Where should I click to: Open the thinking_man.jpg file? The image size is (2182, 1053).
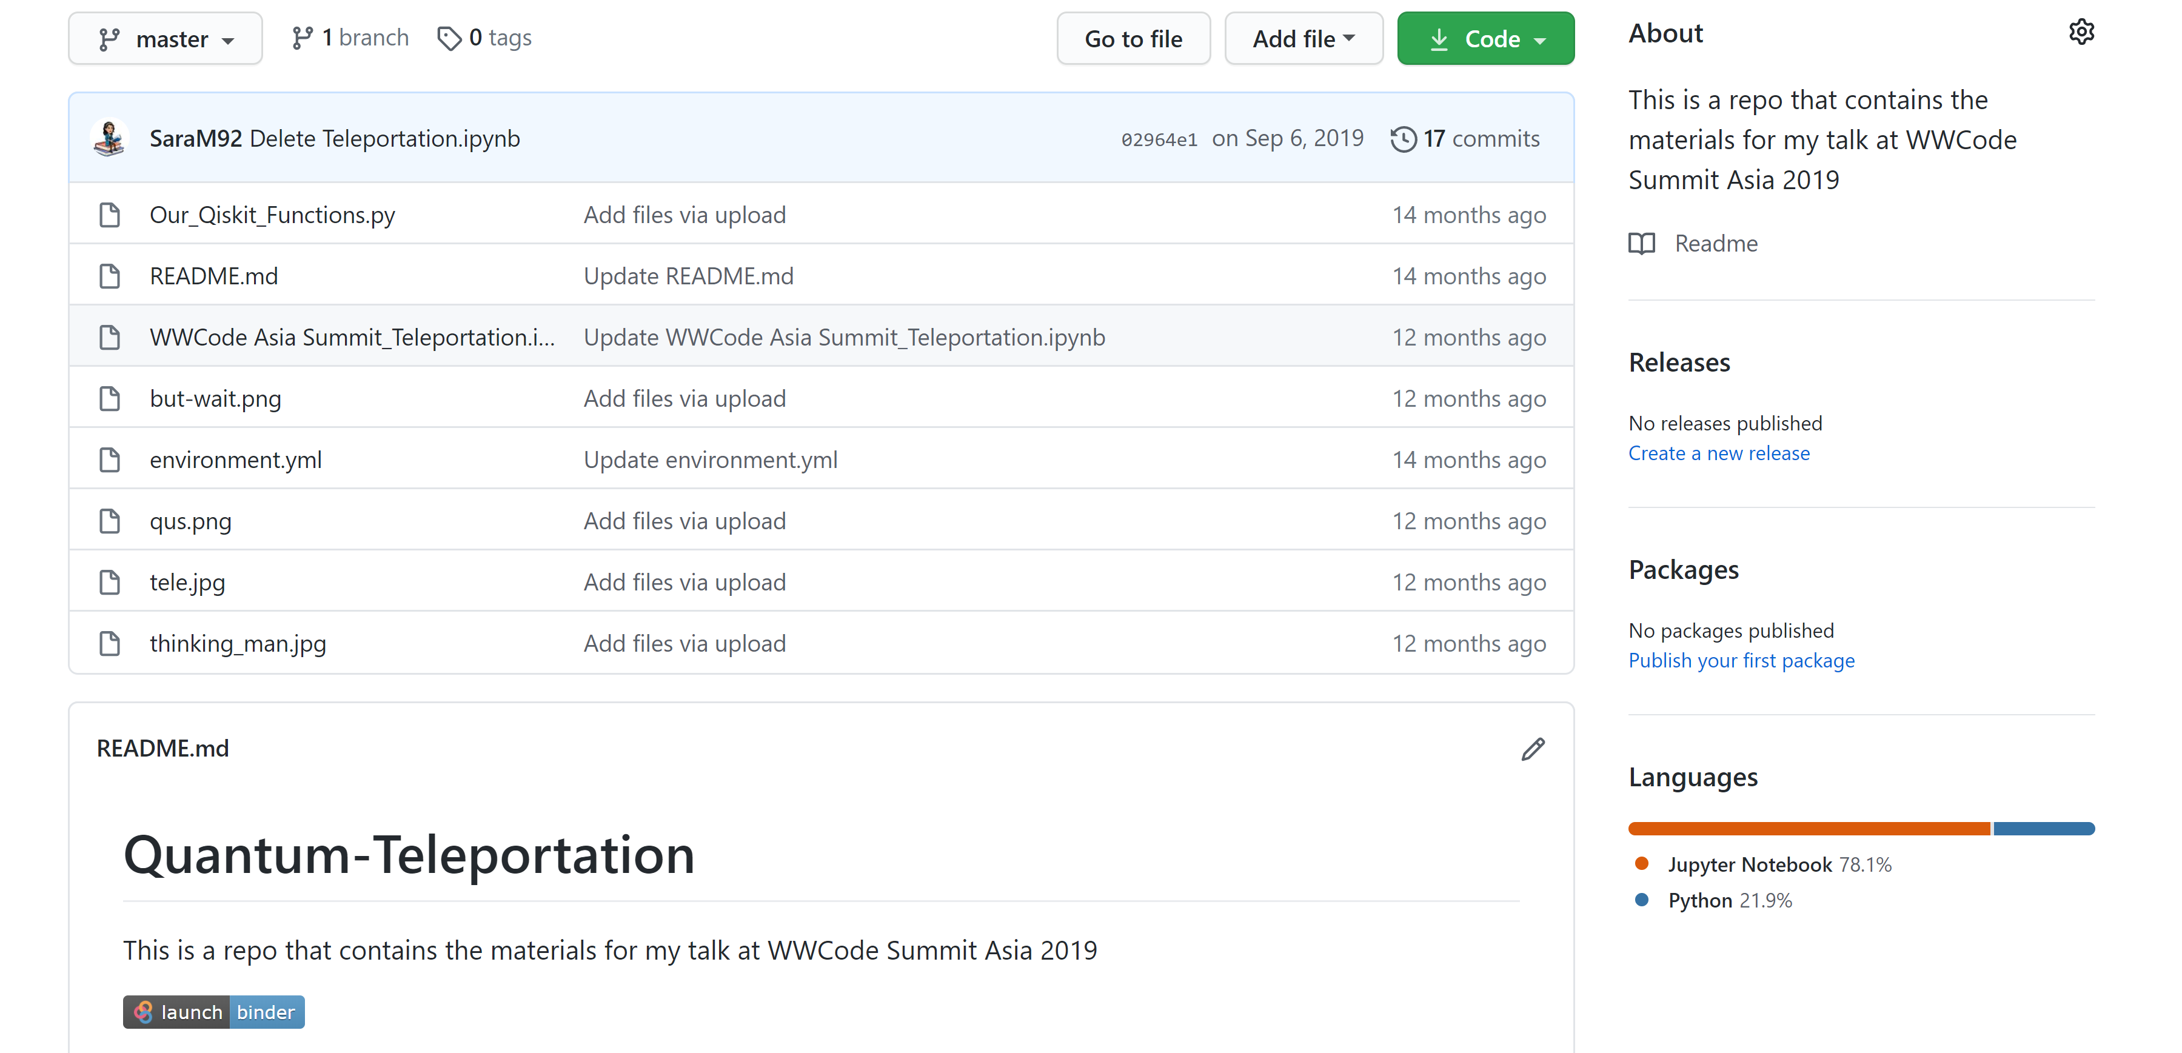pyautogui.click(x=237, y=644)
